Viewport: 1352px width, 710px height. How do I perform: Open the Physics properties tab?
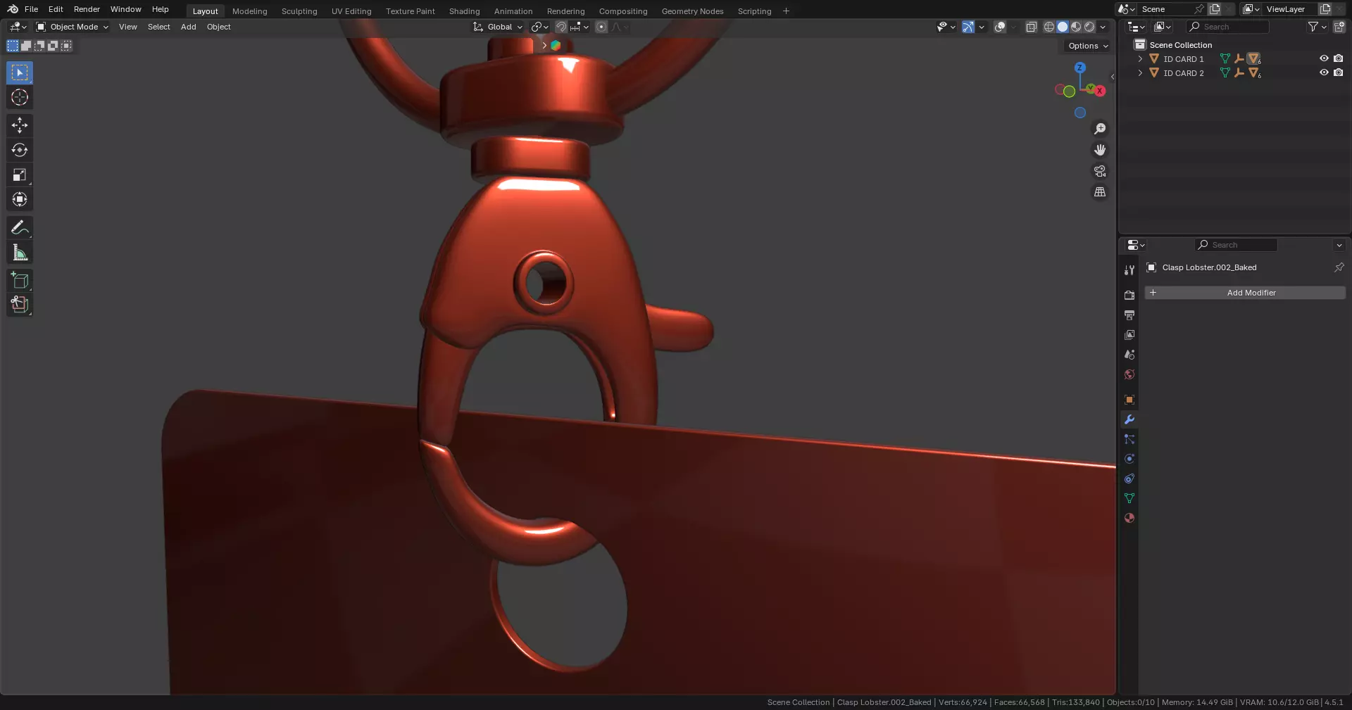(1129, 459)
